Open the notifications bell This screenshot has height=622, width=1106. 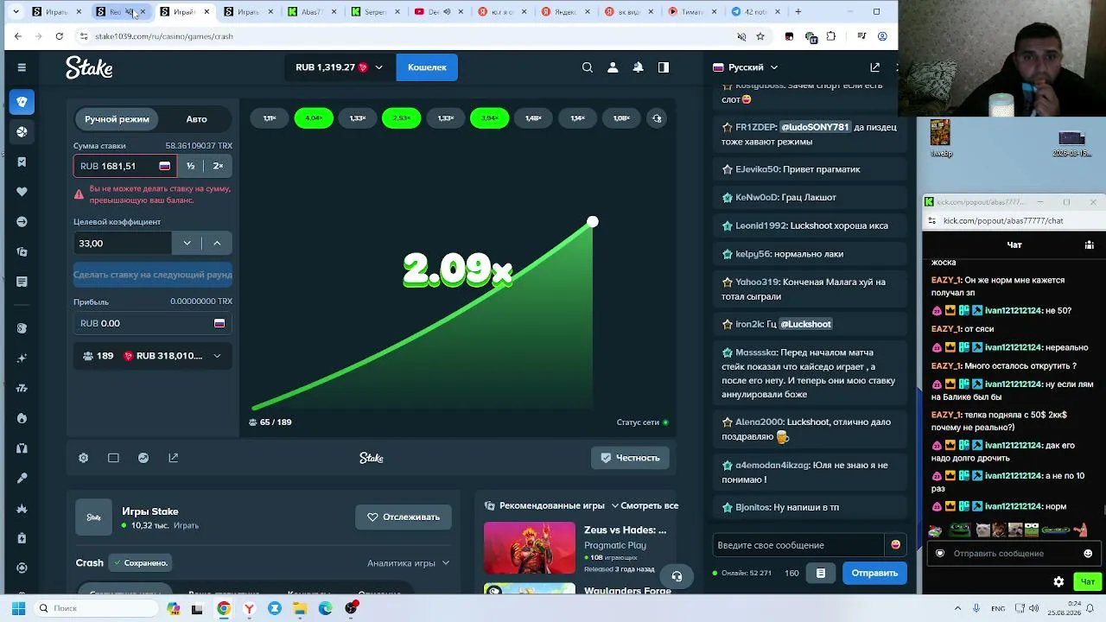click(x=638, y=67)
